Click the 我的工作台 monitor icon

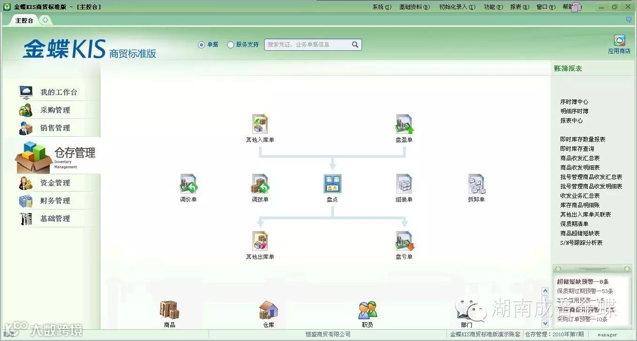click(x=26, y=92)
